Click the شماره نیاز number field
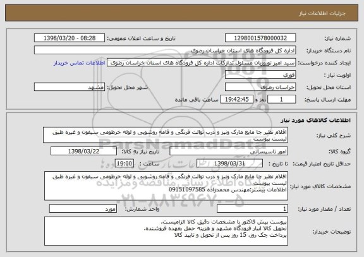The width and height of the screenshot is (364, 257). [x=260, y=38]
